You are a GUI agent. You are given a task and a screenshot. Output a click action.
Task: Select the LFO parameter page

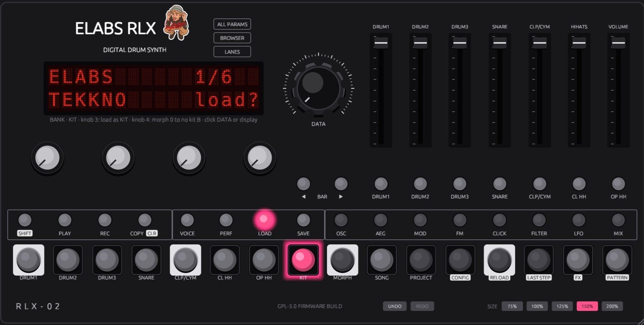click(x=578, y=220)
